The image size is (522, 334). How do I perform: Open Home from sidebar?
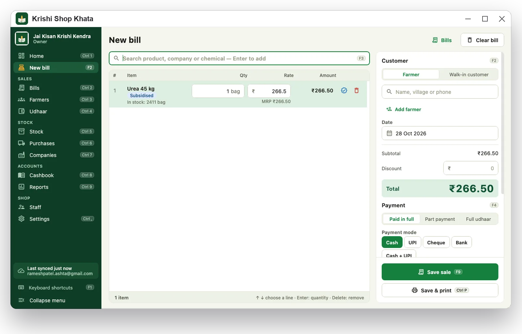(x=56, y=56)
